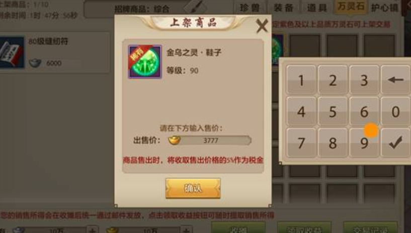Tap the silver coin icon under 80级缝纫符
411x233 pixels.
35,63
